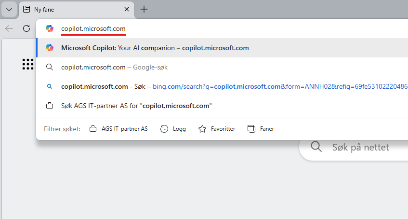
Task: Open Microsoft Copilot: Your AI companion suggestion
Action: 222,48
